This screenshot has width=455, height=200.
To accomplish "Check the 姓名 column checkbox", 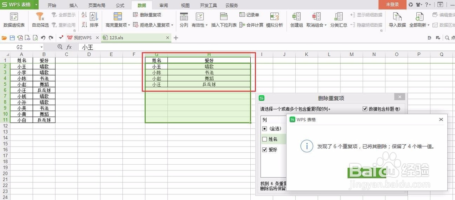I will click(x=264, y=139).
